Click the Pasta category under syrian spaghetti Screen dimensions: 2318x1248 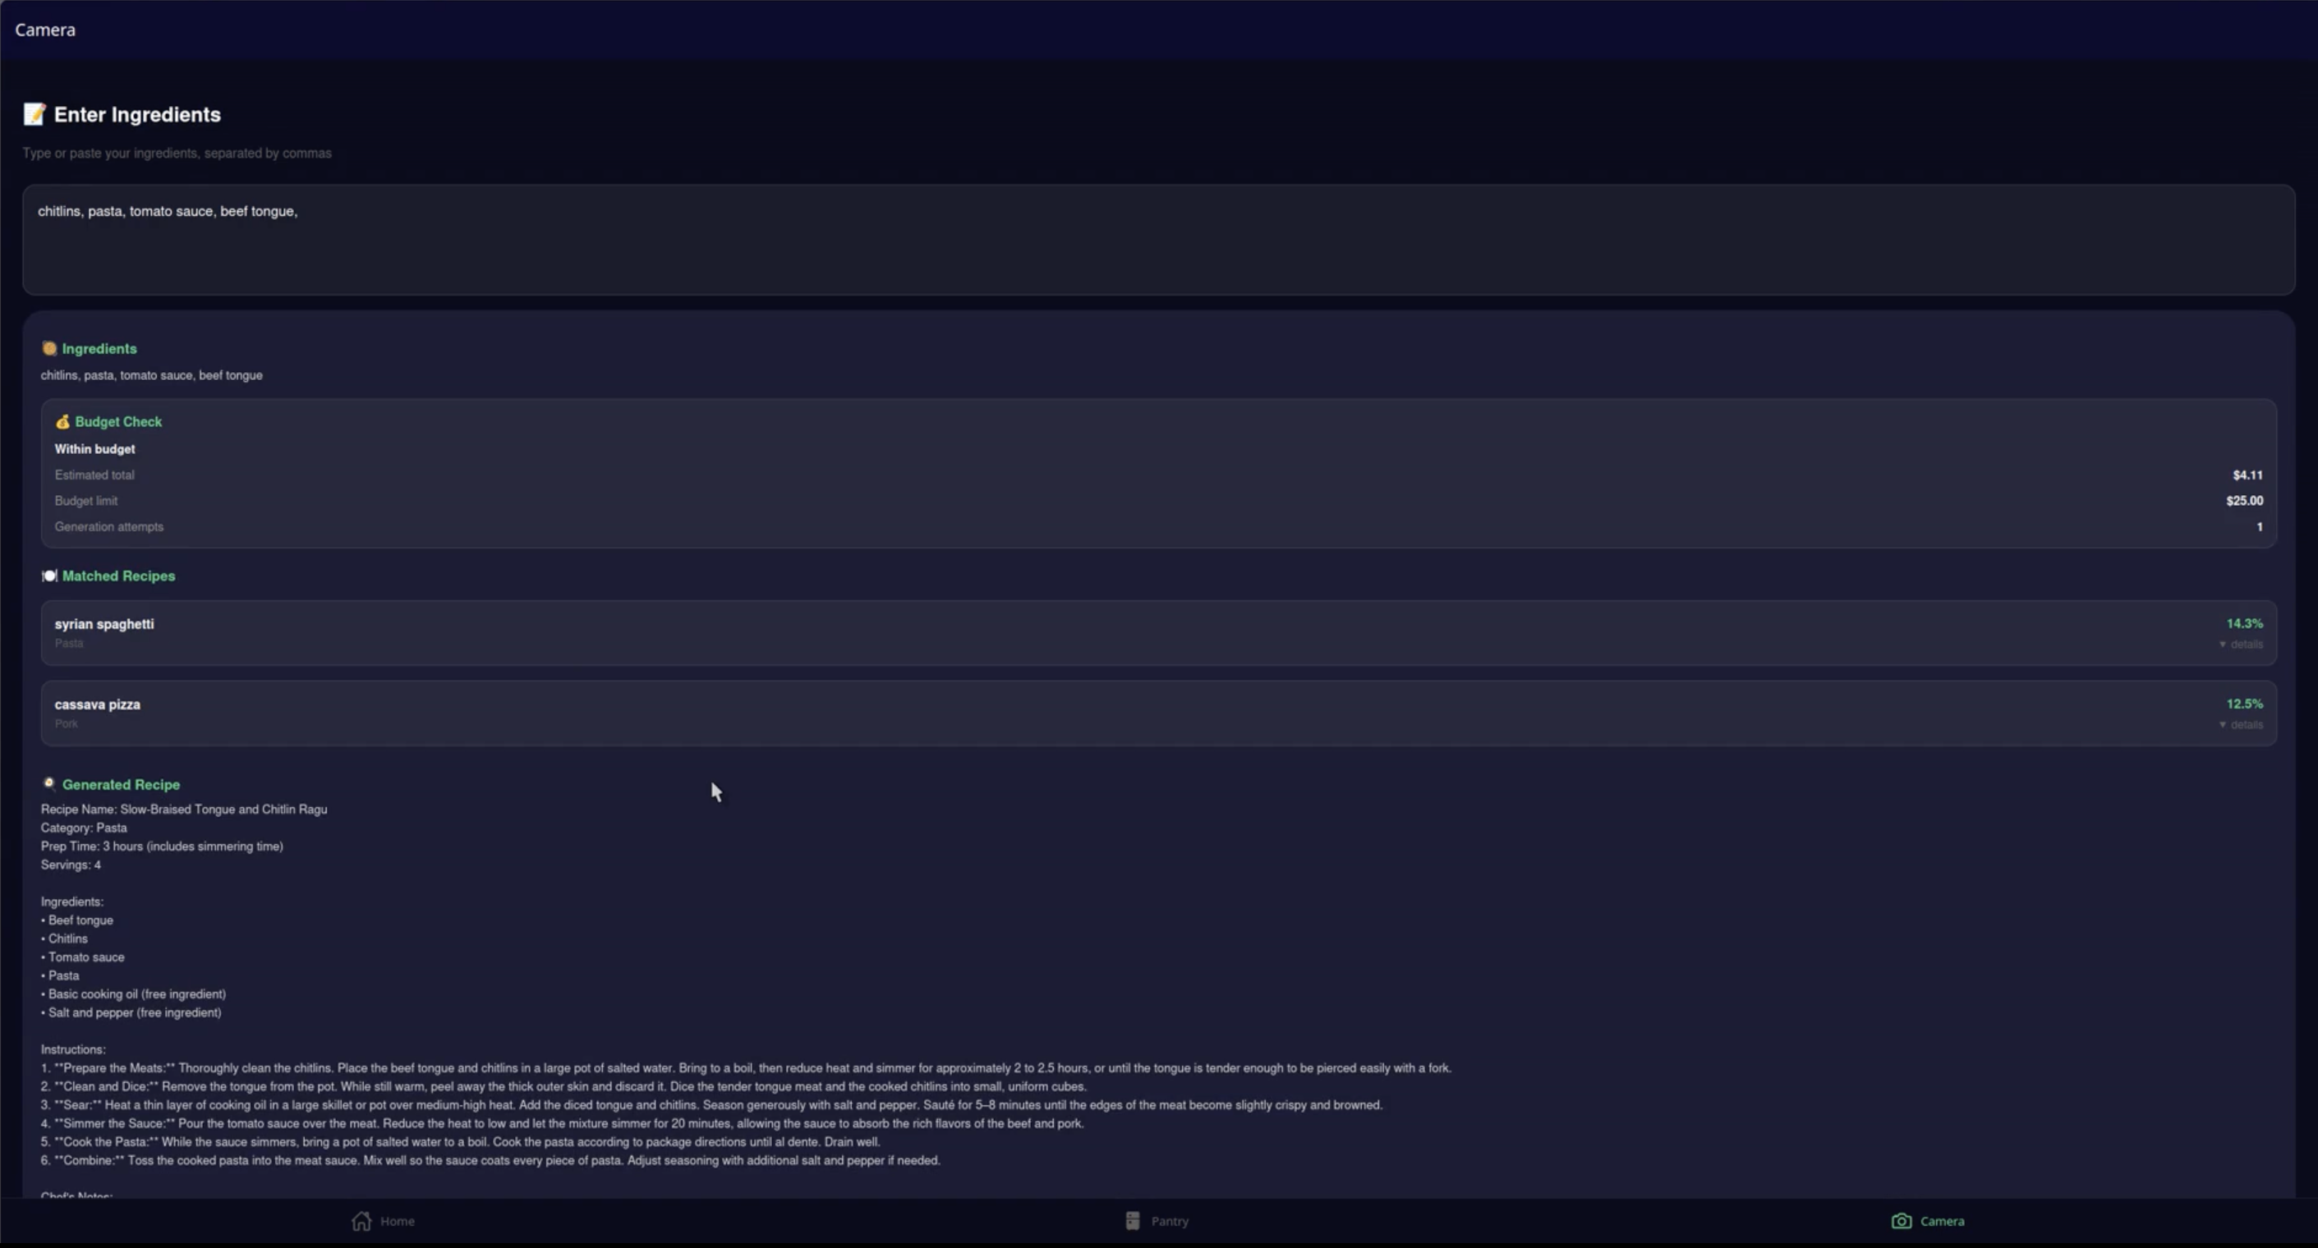point(68,644)
